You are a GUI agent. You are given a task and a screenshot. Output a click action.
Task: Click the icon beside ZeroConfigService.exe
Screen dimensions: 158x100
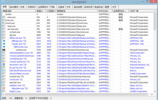pyautogui.click(x=4, y=74)
